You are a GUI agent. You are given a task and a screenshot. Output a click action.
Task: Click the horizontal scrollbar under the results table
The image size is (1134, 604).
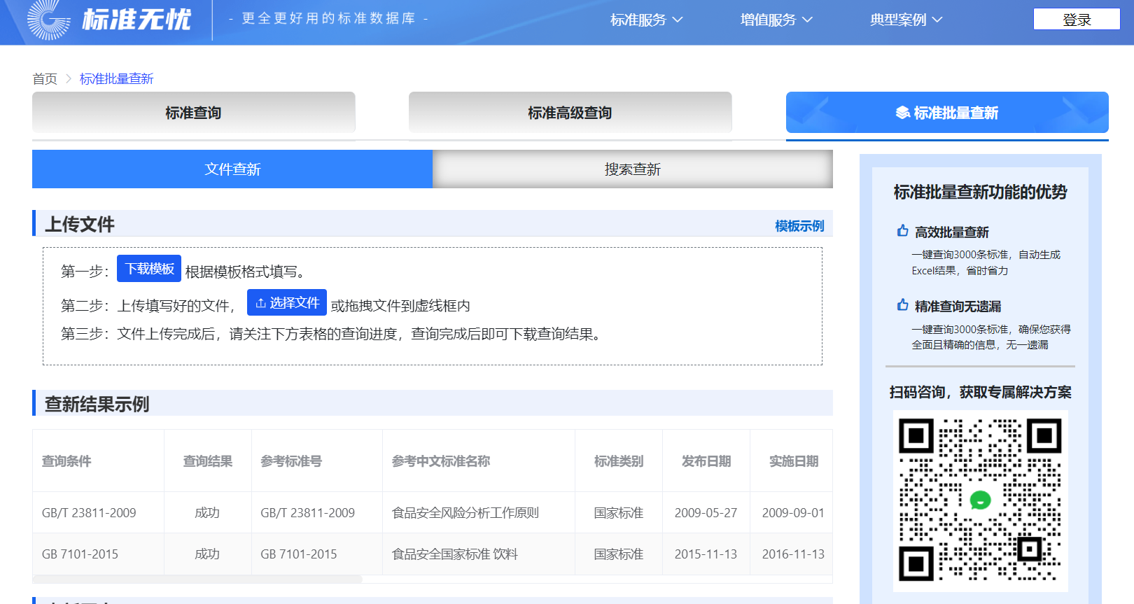point(197,580)
